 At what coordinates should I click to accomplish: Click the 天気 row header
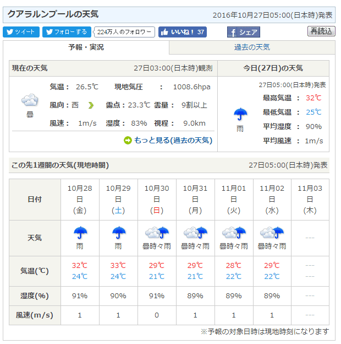(35, 238)
